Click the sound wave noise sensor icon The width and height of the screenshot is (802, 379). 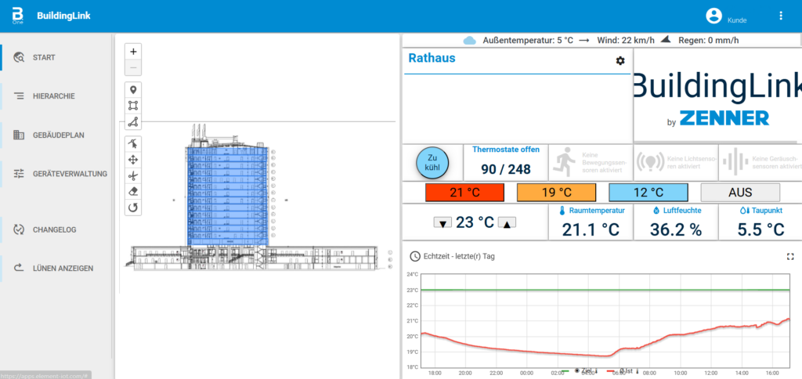click(734, 162)
